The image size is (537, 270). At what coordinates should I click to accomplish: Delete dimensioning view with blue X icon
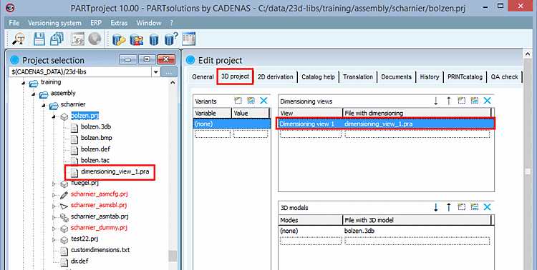[488, 101]
